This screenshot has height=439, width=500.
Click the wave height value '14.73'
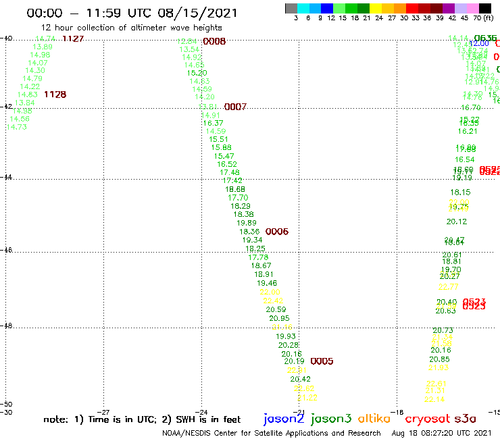(x=17, y=127)
